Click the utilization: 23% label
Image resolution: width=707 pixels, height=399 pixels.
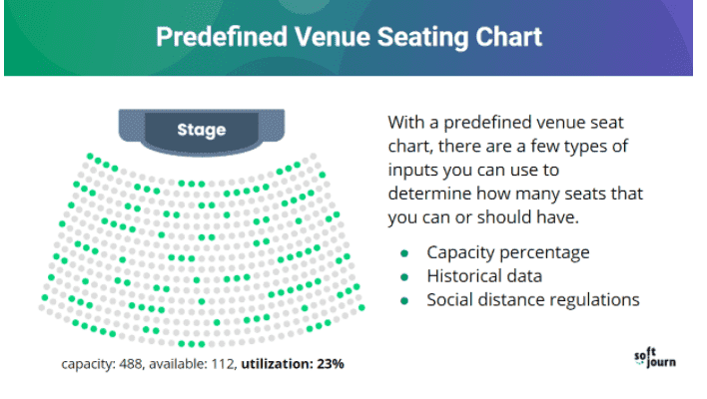pyautogui.click(x=293, y=364)
